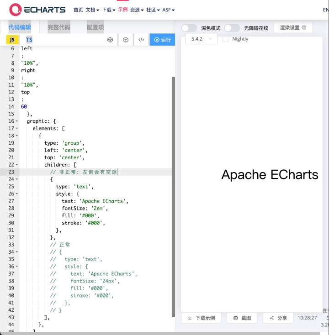329x335 pixels.
Task: Click the 下载示例 button
Action: 201,318
